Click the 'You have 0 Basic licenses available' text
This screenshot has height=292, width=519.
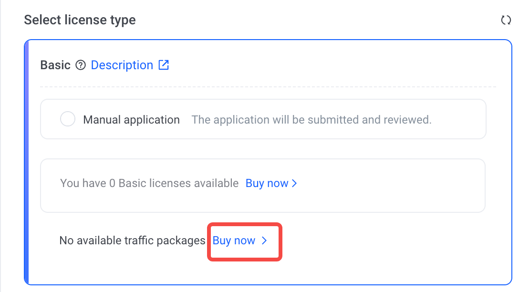coord(149,183)
